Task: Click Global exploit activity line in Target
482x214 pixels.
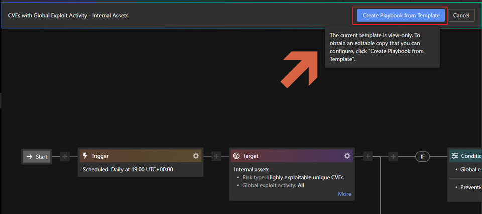Action: click(273, 185)
